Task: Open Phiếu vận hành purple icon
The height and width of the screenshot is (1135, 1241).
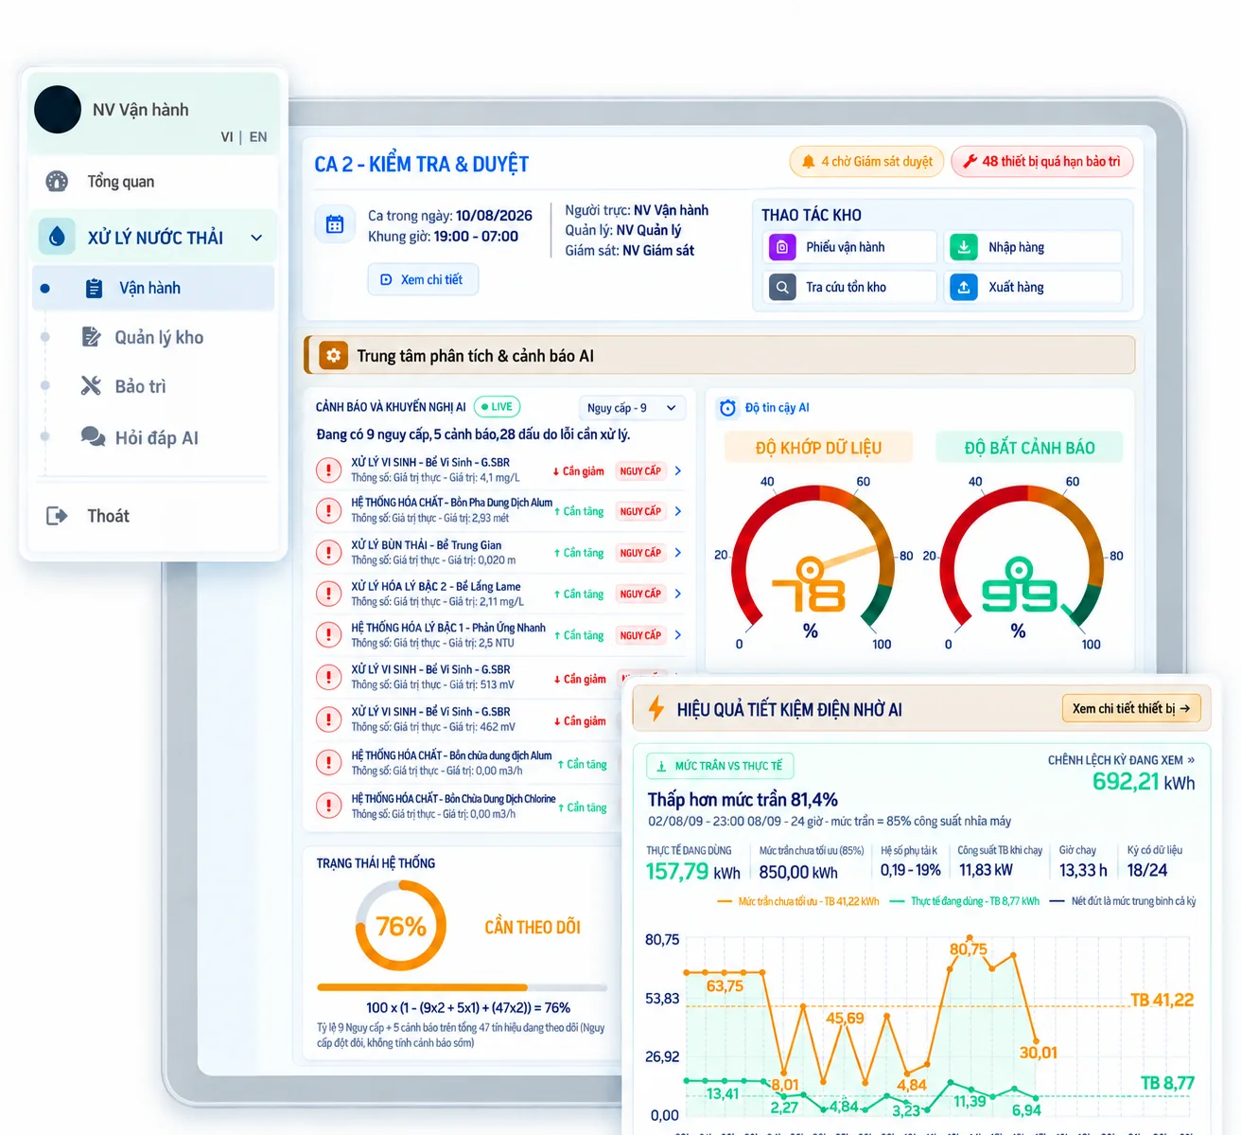Action: pyautogui.click(x=782, y=247)
